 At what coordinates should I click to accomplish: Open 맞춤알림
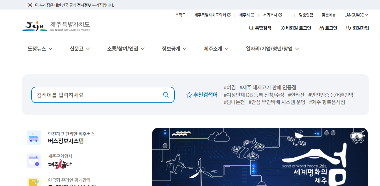pyautogui.click(x=306, y=15)
